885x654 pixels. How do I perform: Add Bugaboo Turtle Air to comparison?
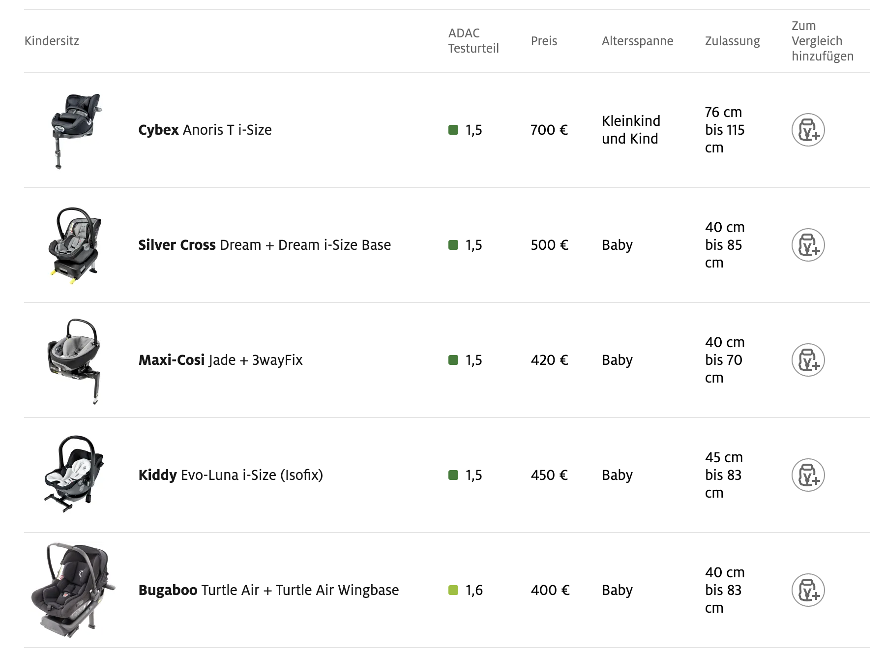[x=808, y=590]
